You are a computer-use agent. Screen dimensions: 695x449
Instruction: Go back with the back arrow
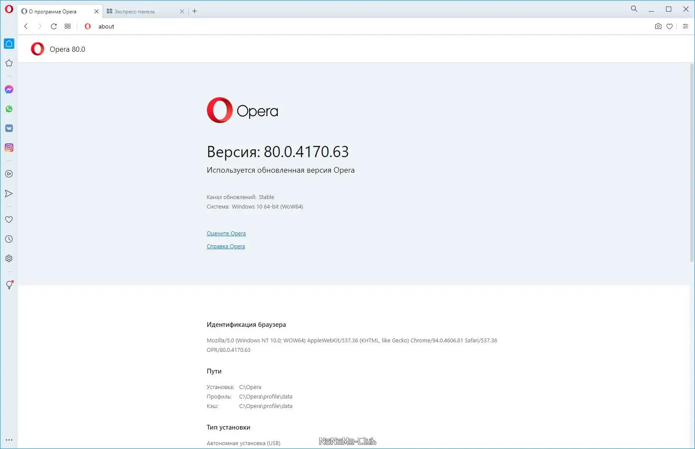(x=26, y=26)
